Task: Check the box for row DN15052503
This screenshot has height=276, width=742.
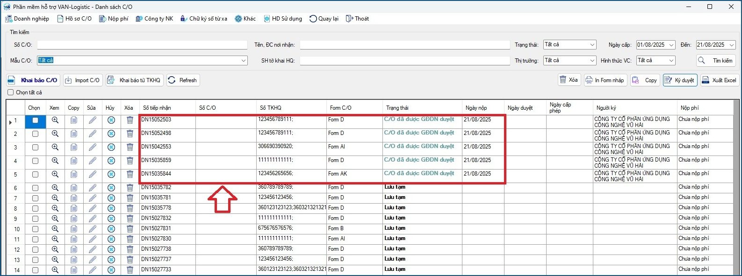Action: [35, 120]
